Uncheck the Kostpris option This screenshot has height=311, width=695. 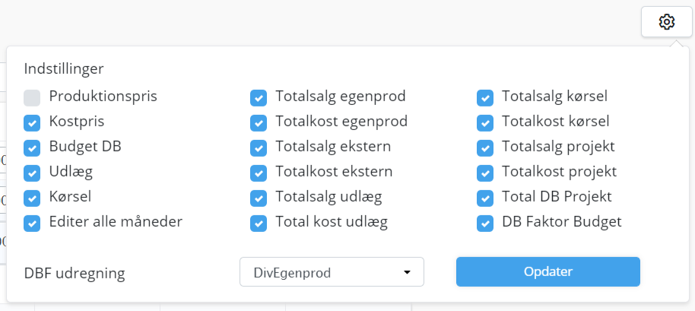pos(32,123)
